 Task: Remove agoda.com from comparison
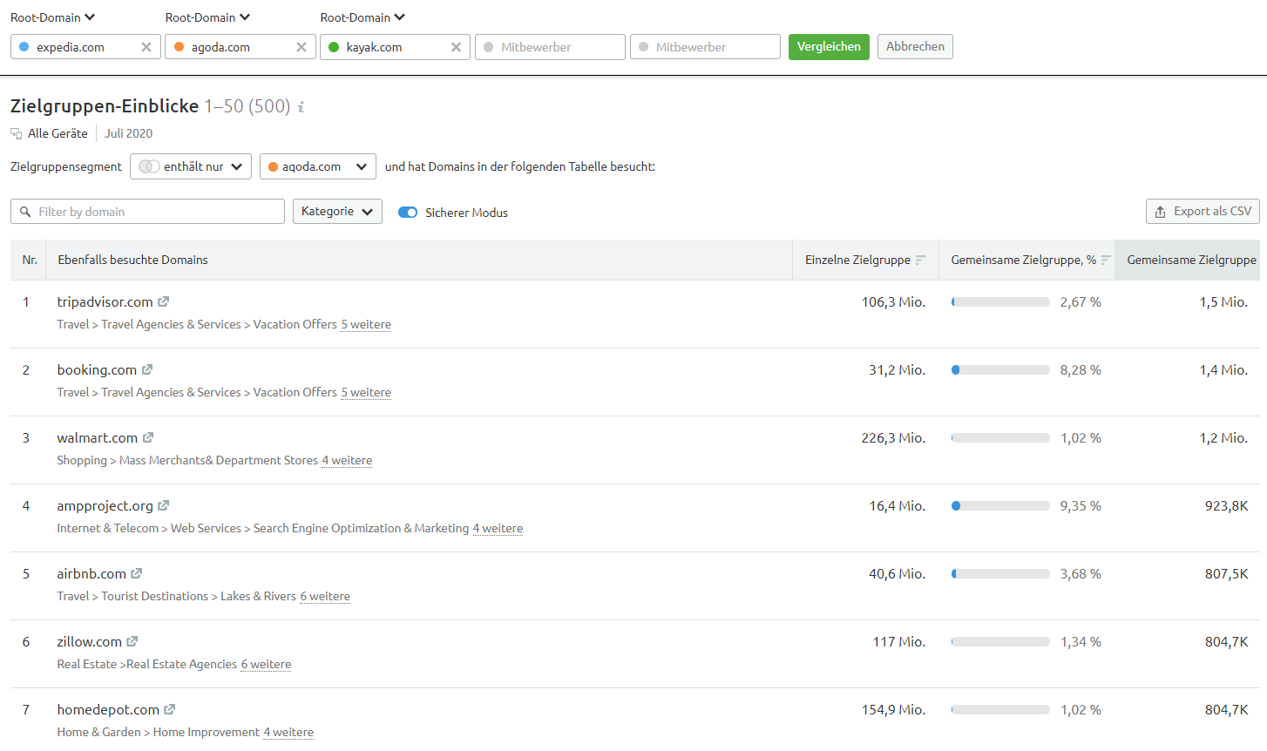[x=302, y=47]
